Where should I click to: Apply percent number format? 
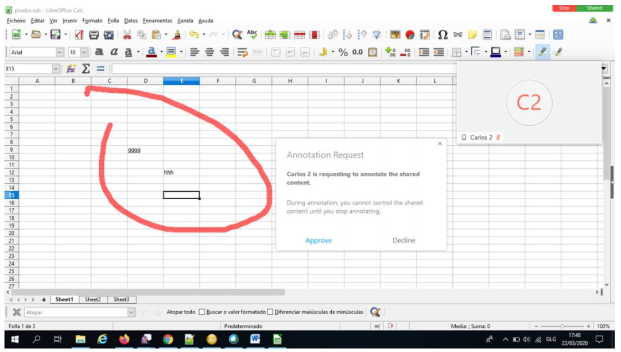tap(343, 52)
